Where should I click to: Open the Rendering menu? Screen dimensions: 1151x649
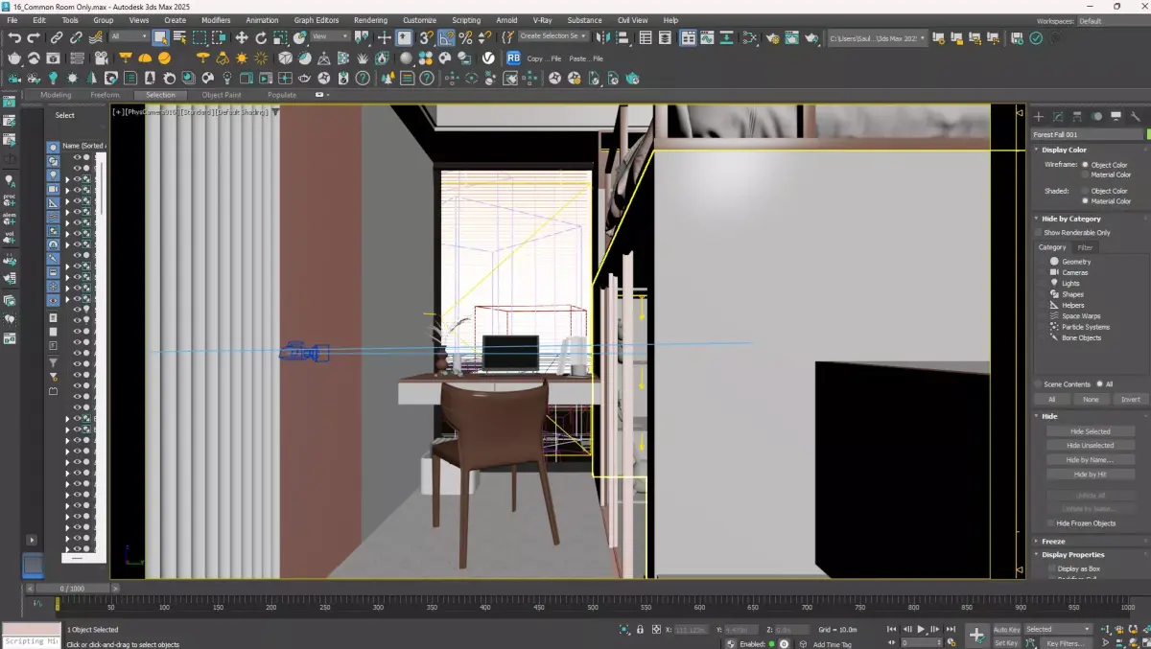[x=370, y=20]
